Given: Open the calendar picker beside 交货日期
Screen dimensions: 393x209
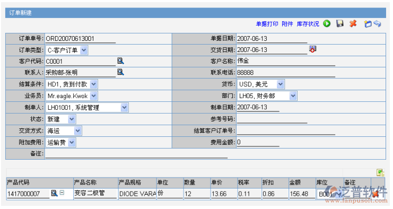Looking at the screenshot, I should [x=312, y=49].
